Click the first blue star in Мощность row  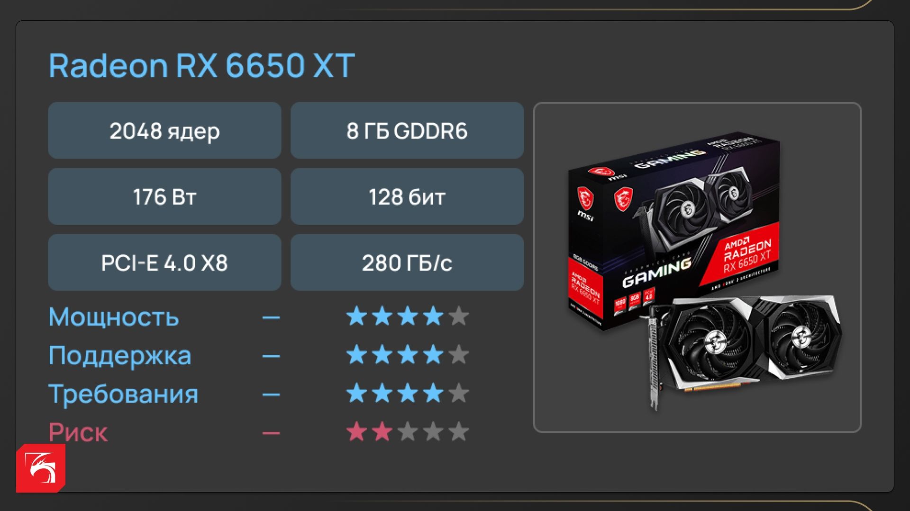pos(356,316)
